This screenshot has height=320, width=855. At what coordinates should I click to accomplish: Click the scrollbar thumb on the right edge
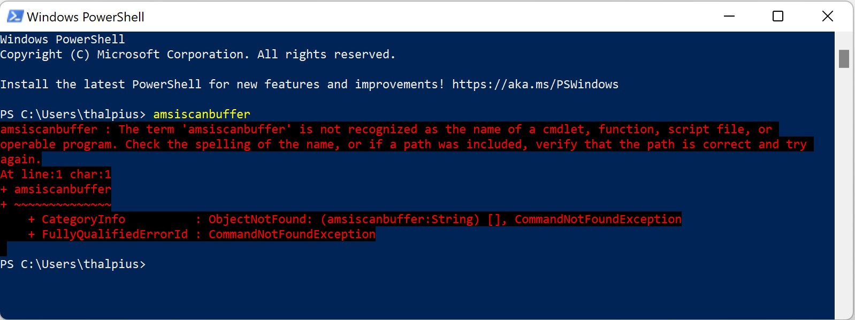coord(844,59)
